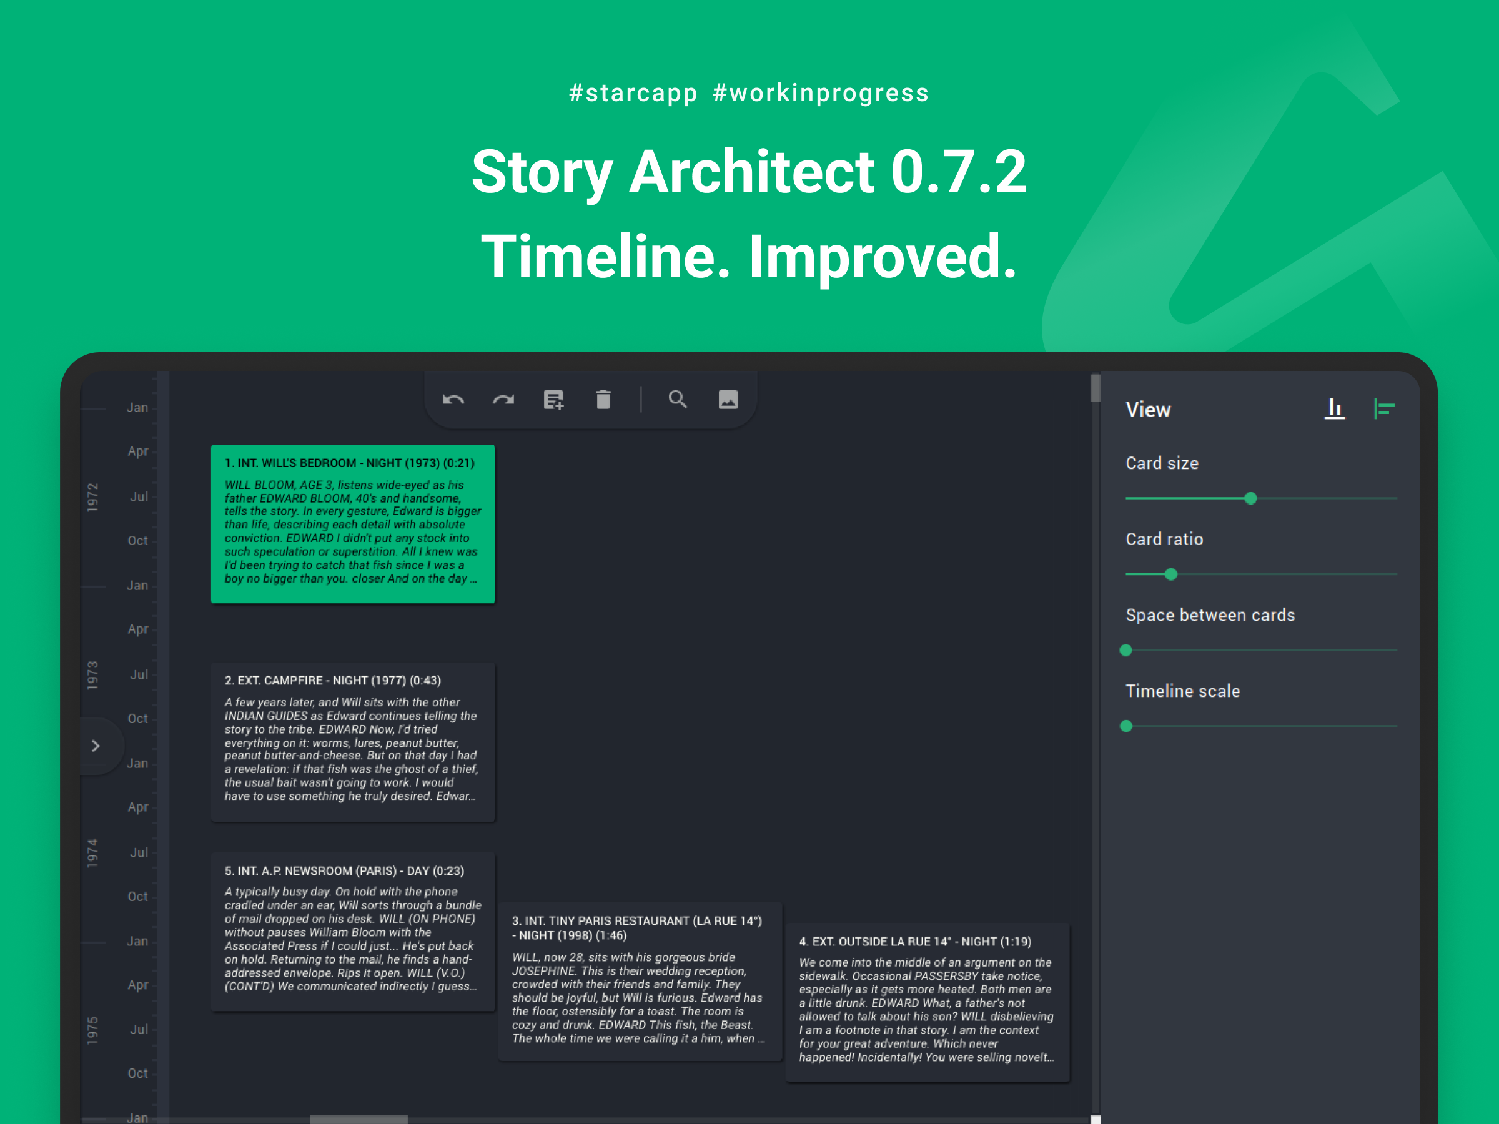Switch to vertical timeline layout icon
Screen dimensions: 1499x1124
click(x=1384, y=408)
